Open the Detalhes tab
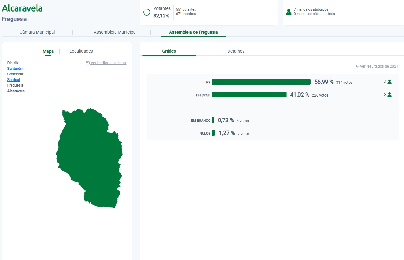404x260 pixels. [236, 51]
